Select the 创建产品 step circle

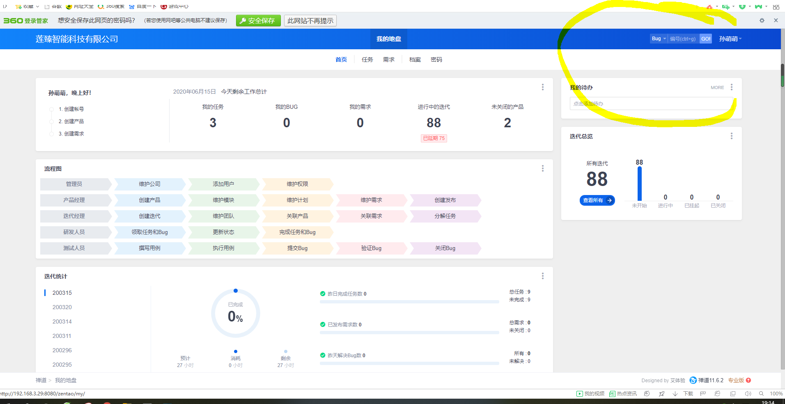pos(51,122)
